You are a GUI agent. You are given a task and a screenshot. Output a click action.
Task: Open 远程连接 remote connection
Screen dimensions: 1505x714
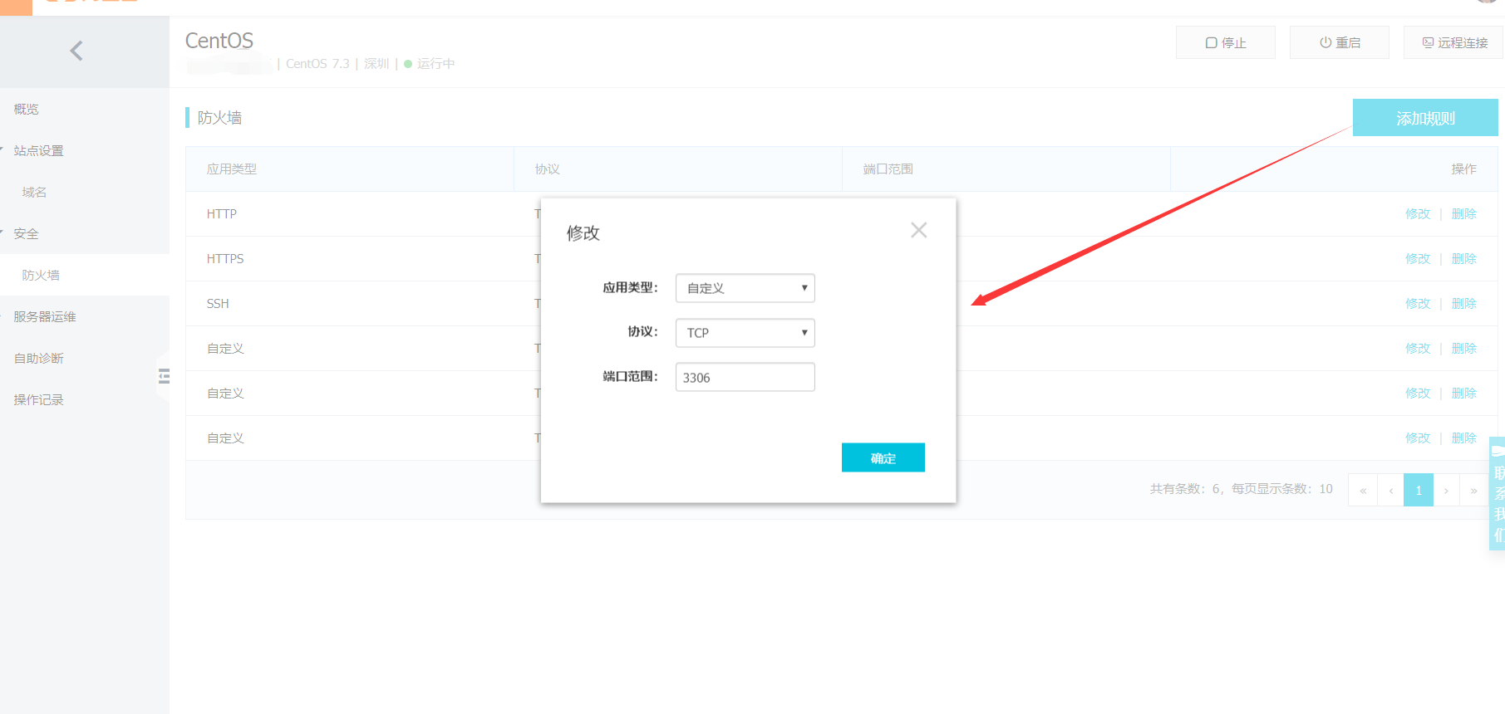(1453, 42)
